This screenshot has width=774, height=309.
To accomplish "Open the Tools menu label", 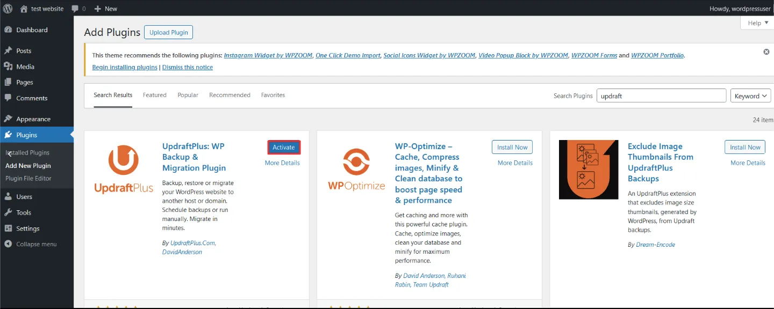I will [24, 212].
